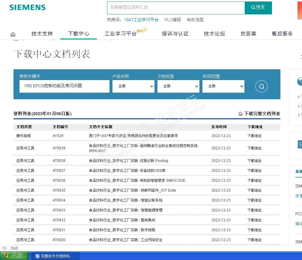Download document AT0938 via 下载地址

[x=254, y=161]
